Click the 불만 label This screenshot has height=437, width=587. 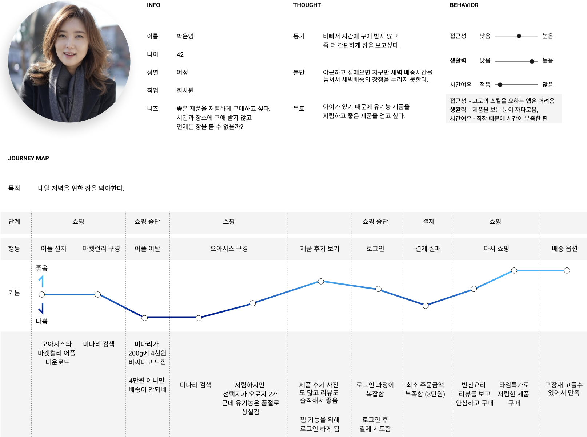pyautogui.click(x=299, y=72)
